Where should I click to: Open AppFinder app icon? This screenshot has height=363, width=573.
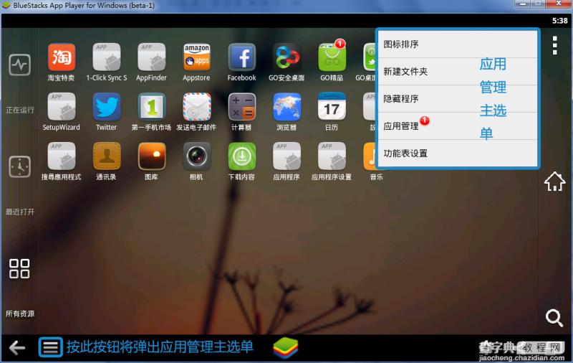click(x=151, y=57)
